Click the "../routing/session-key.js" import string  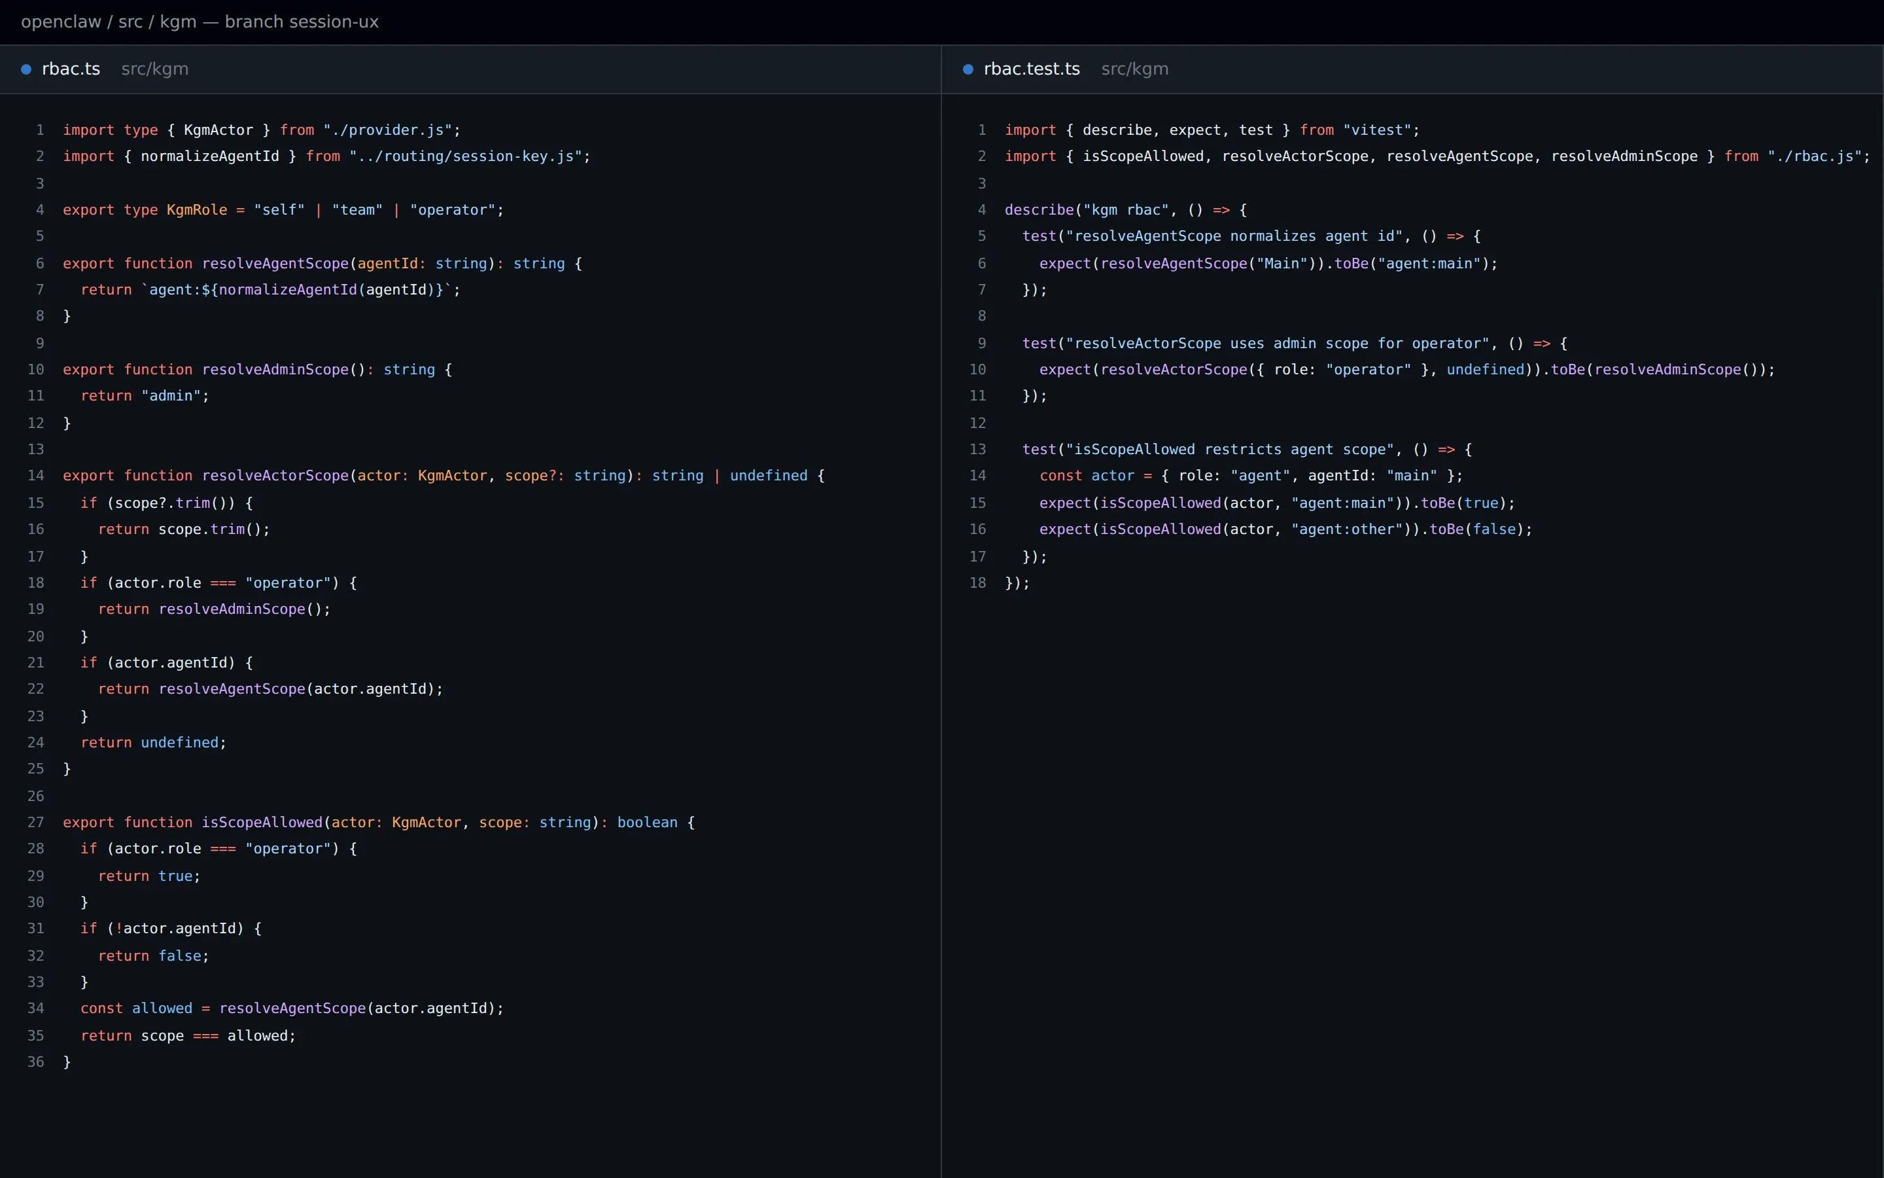pos(466,156)
